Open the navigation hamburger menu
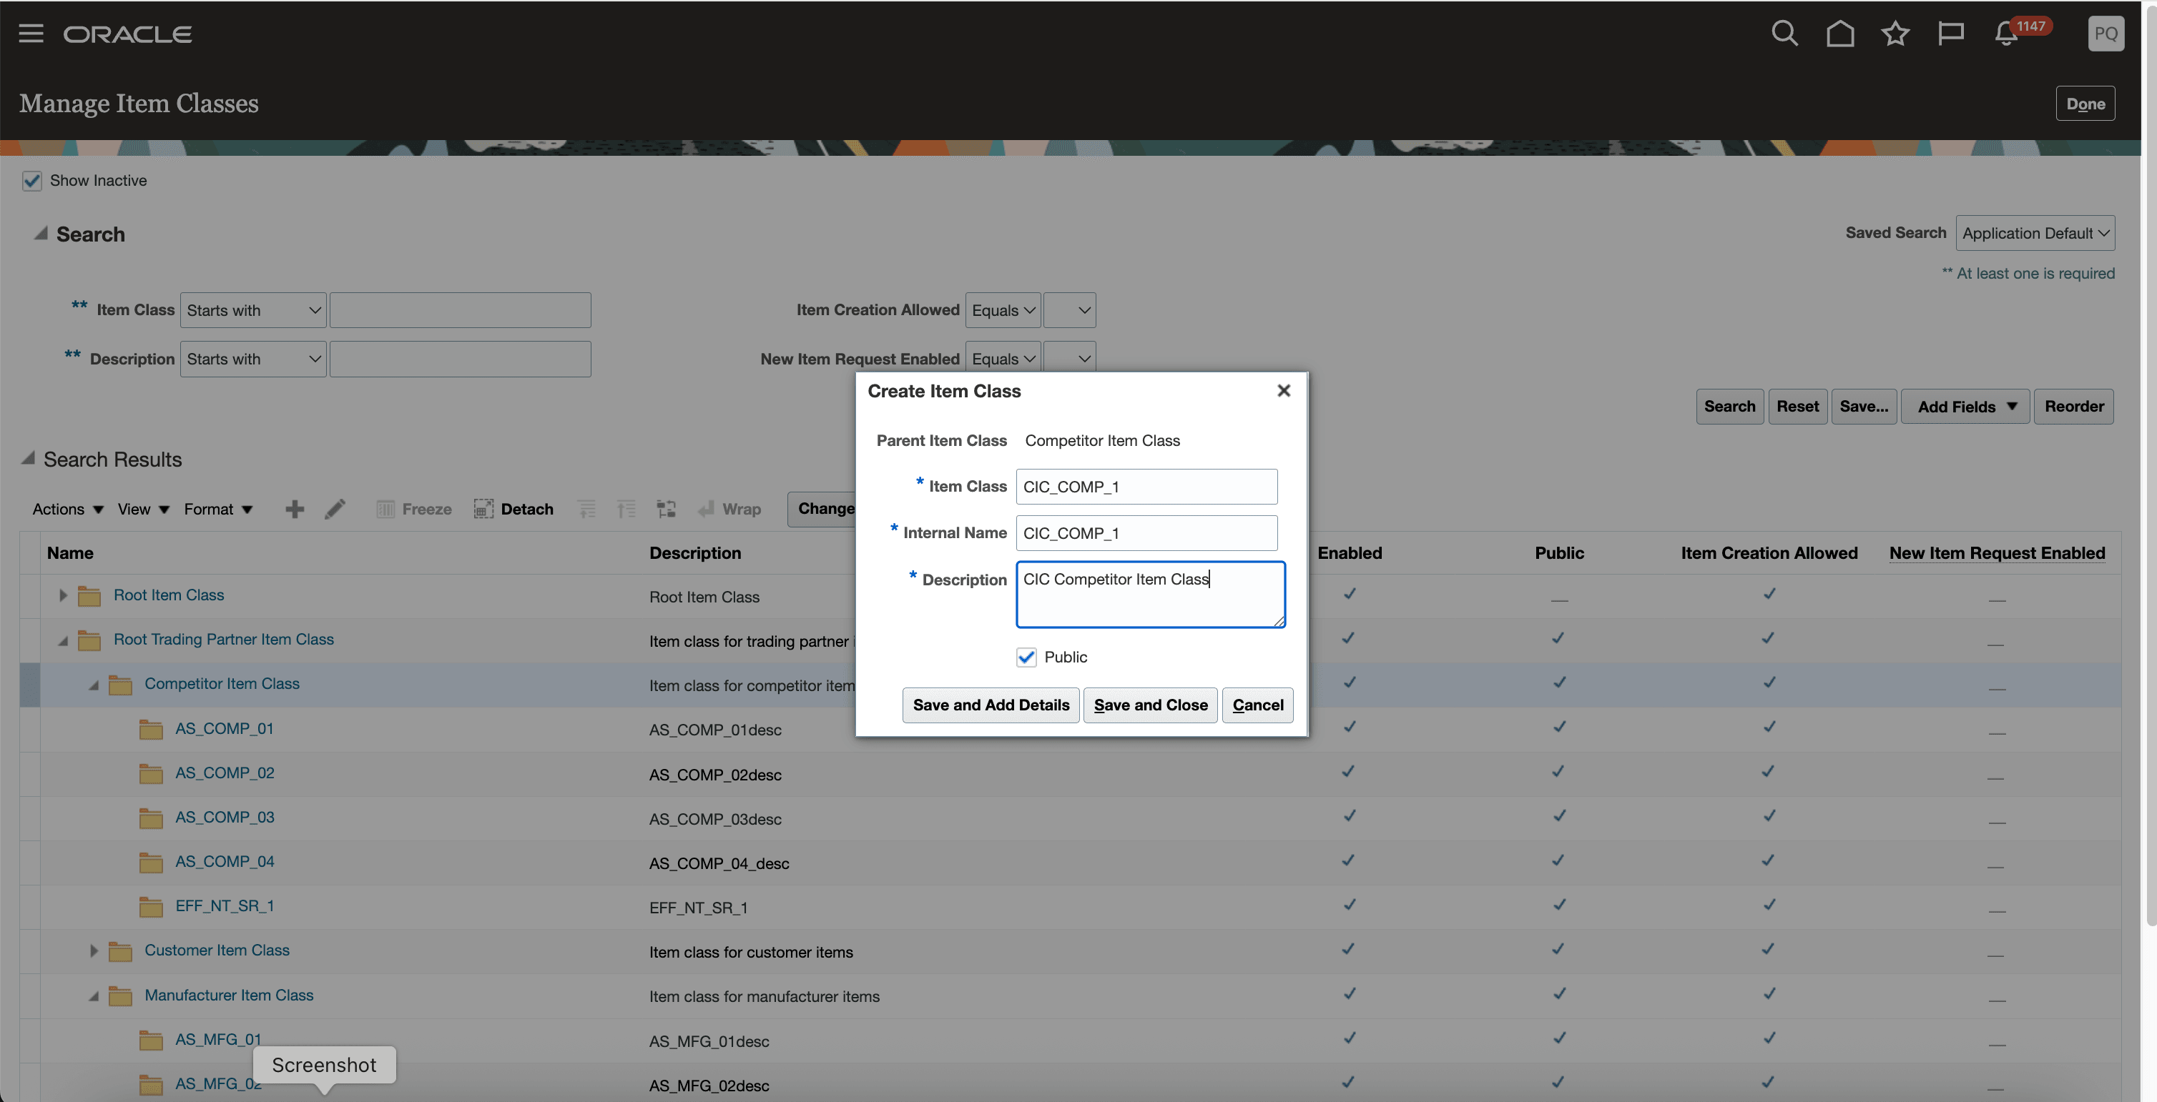Screen dimensions: 2157x1102 pyautogui.click(x=30, y=34)
